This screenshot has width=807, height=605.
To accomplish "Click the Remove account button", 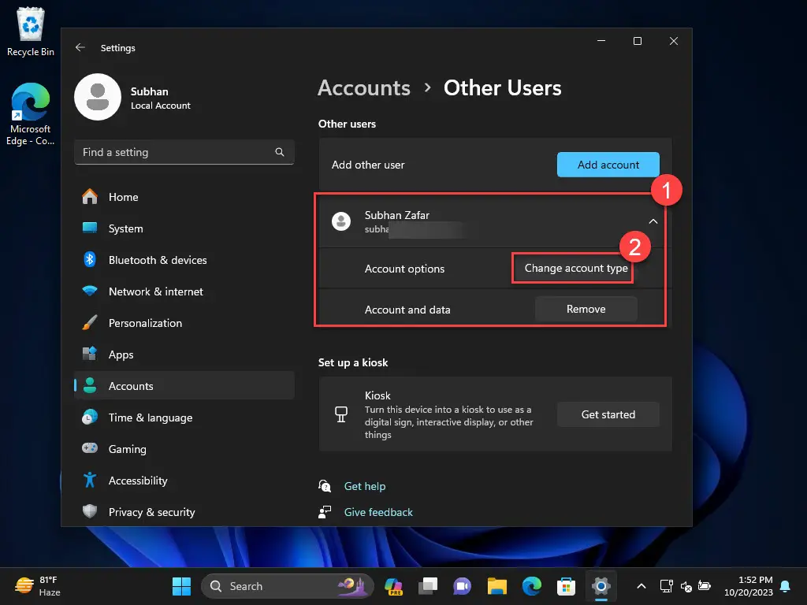I will (x=586, y=309).
